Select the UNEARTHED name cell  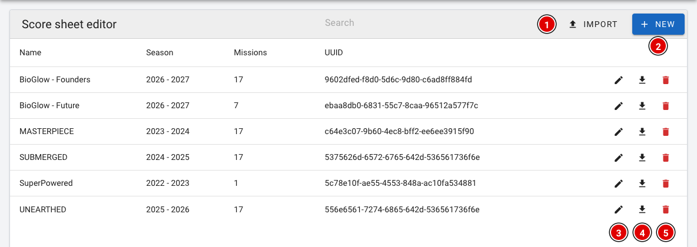tap(42, 209)
